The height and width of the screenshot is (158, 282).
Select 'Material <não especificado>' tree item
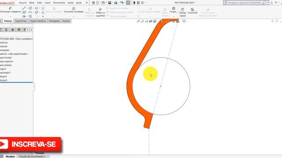click(x=14, y=54)
